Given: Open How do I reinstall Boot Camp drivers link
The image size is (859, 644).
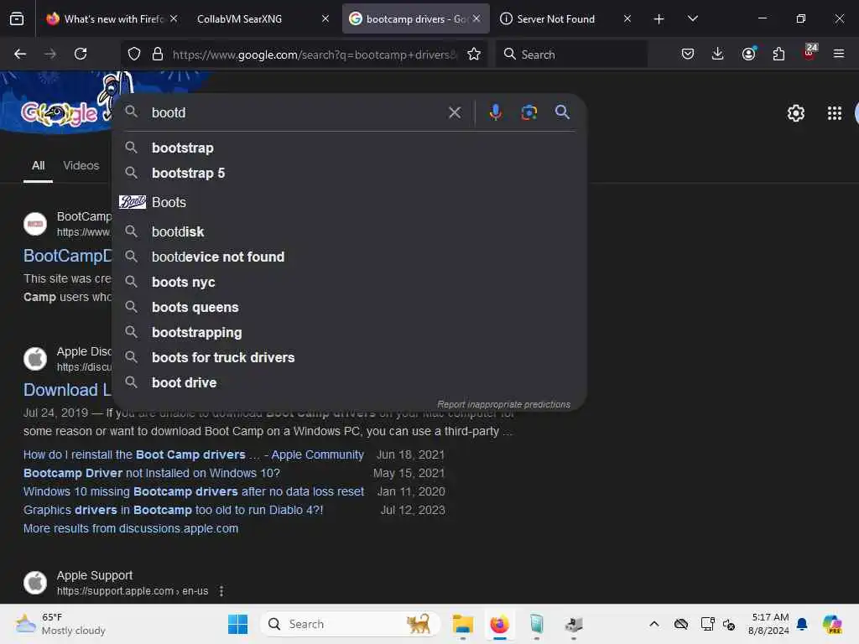Looking at the screenshot, I should 194,455.
